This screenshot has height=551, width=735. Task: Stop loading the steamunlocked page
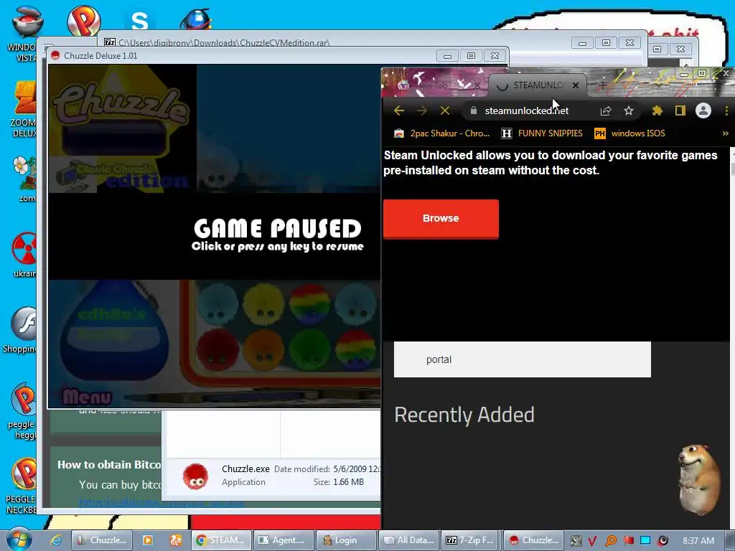tap(445, 110)
